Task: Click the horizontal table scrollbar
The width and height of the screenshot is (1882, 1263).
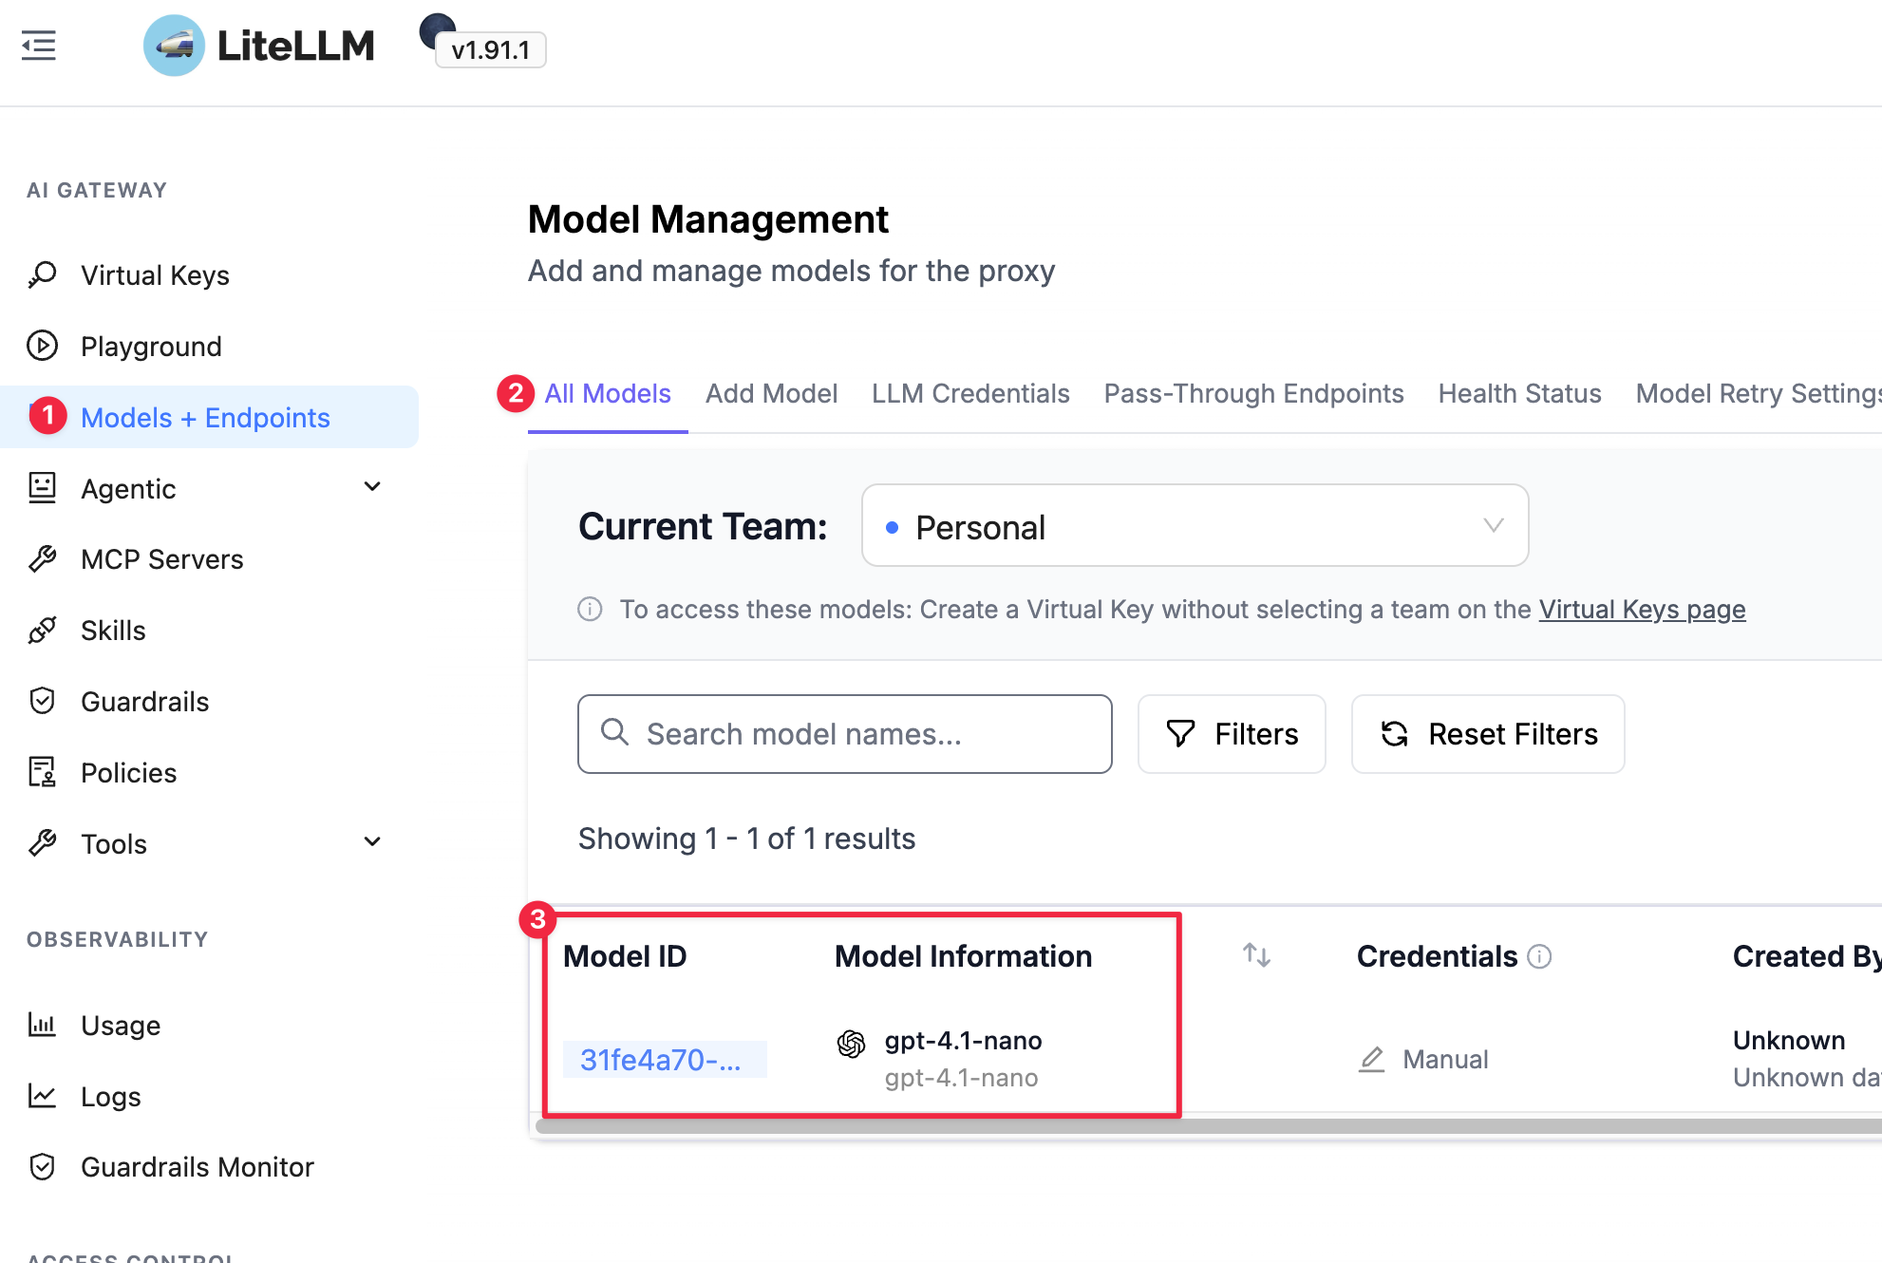Action: coord(1208,1126)
